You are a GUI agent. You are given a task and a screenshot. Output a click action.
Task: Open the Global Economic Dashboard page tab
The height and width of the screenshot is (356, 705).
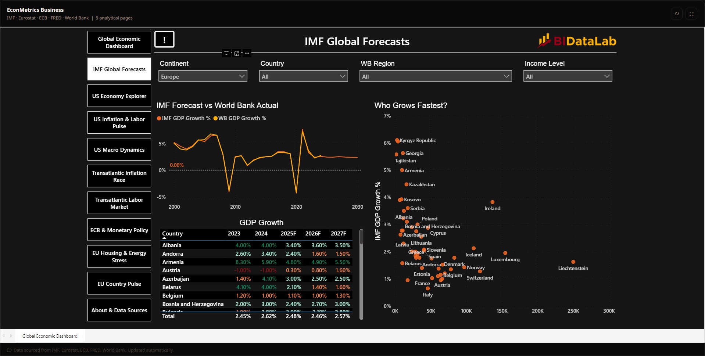pos(50,336)
